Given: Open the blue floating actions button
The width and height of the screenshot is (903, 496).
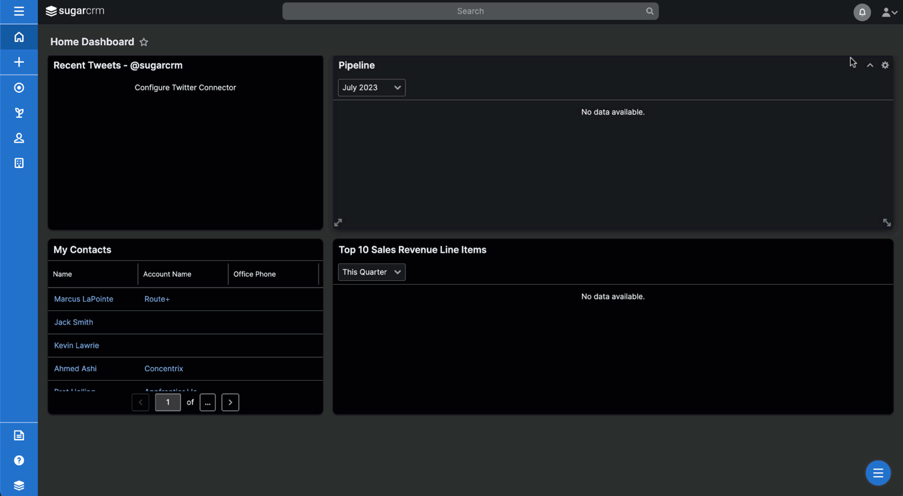Looking at the screenshot, I should point(878,473).
